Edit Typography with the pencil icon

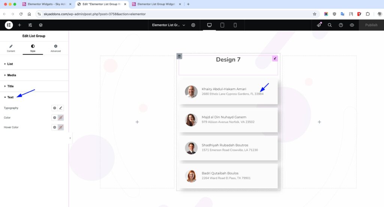(x=61, y=108)
